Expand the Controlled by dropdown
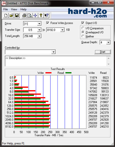 [x=53, y=52]
